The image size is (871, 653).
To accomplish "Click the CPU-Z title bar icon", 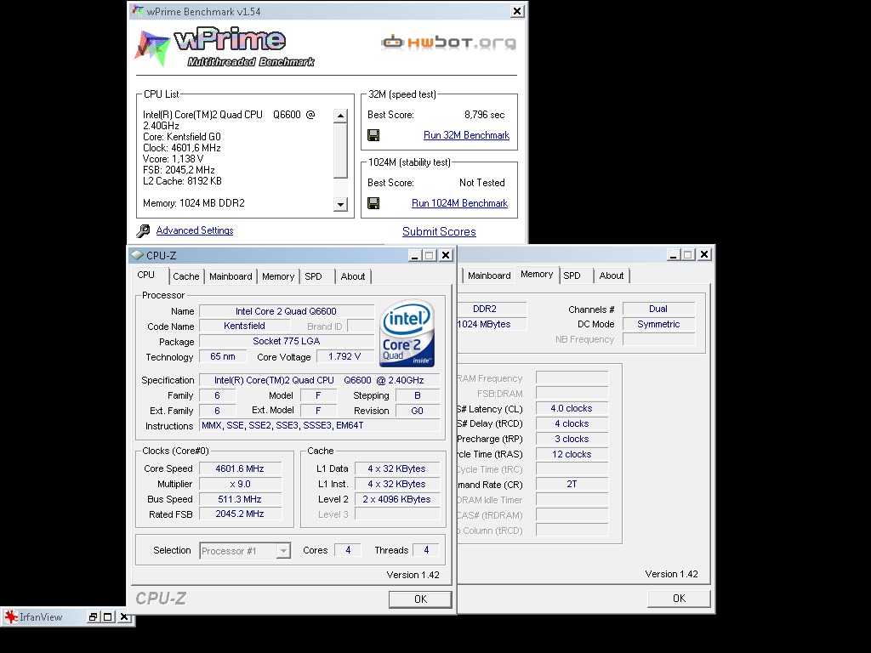I will (x=137, y=255).
